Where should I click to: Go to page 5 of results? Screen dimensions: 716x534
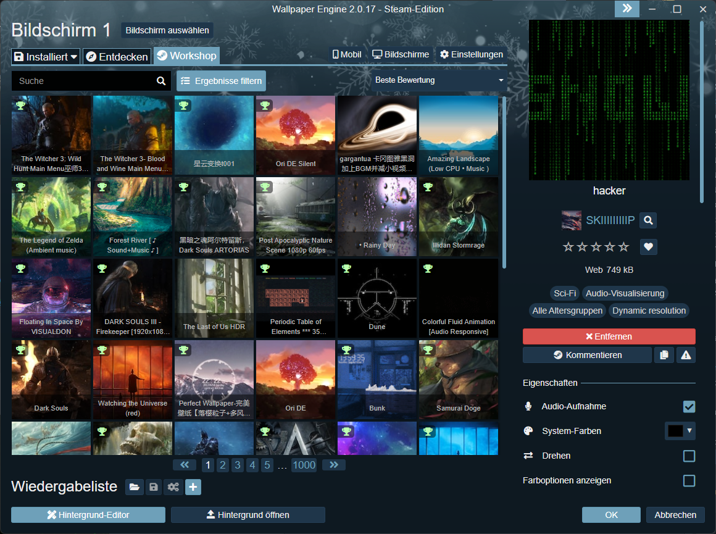[267, 465]
